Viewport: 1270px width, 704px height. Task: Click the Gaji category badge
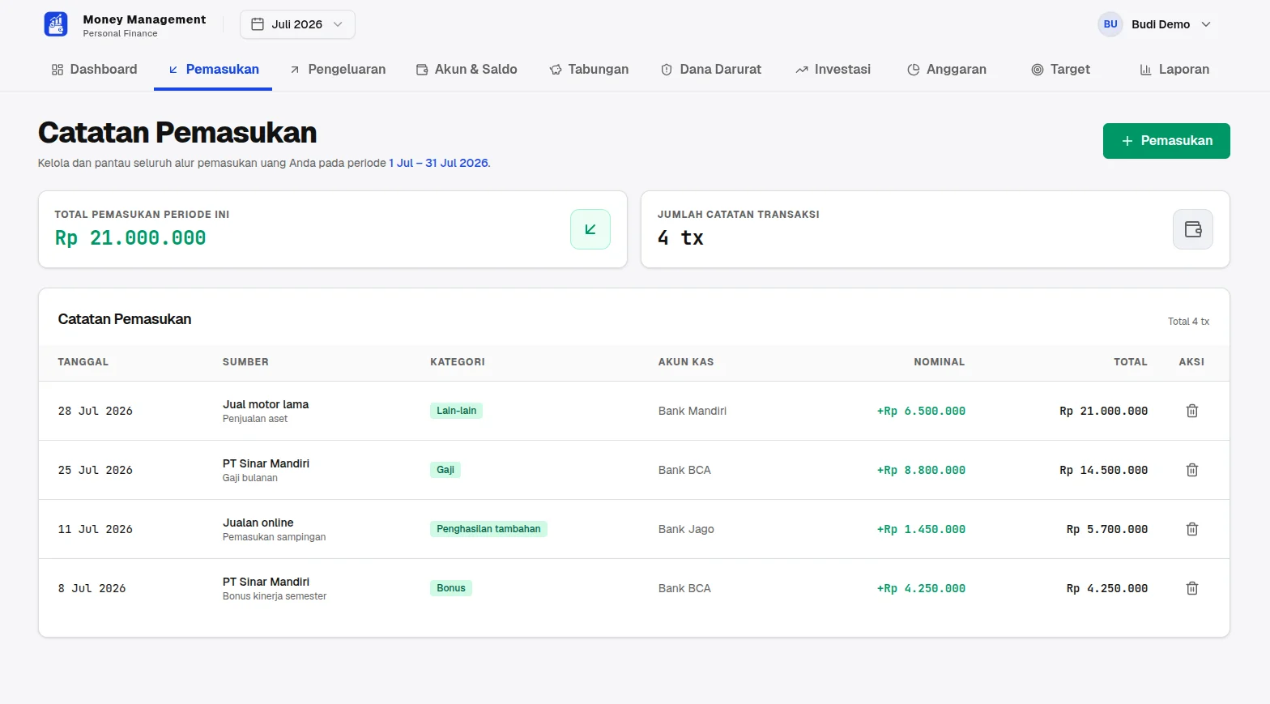point(445,470)
